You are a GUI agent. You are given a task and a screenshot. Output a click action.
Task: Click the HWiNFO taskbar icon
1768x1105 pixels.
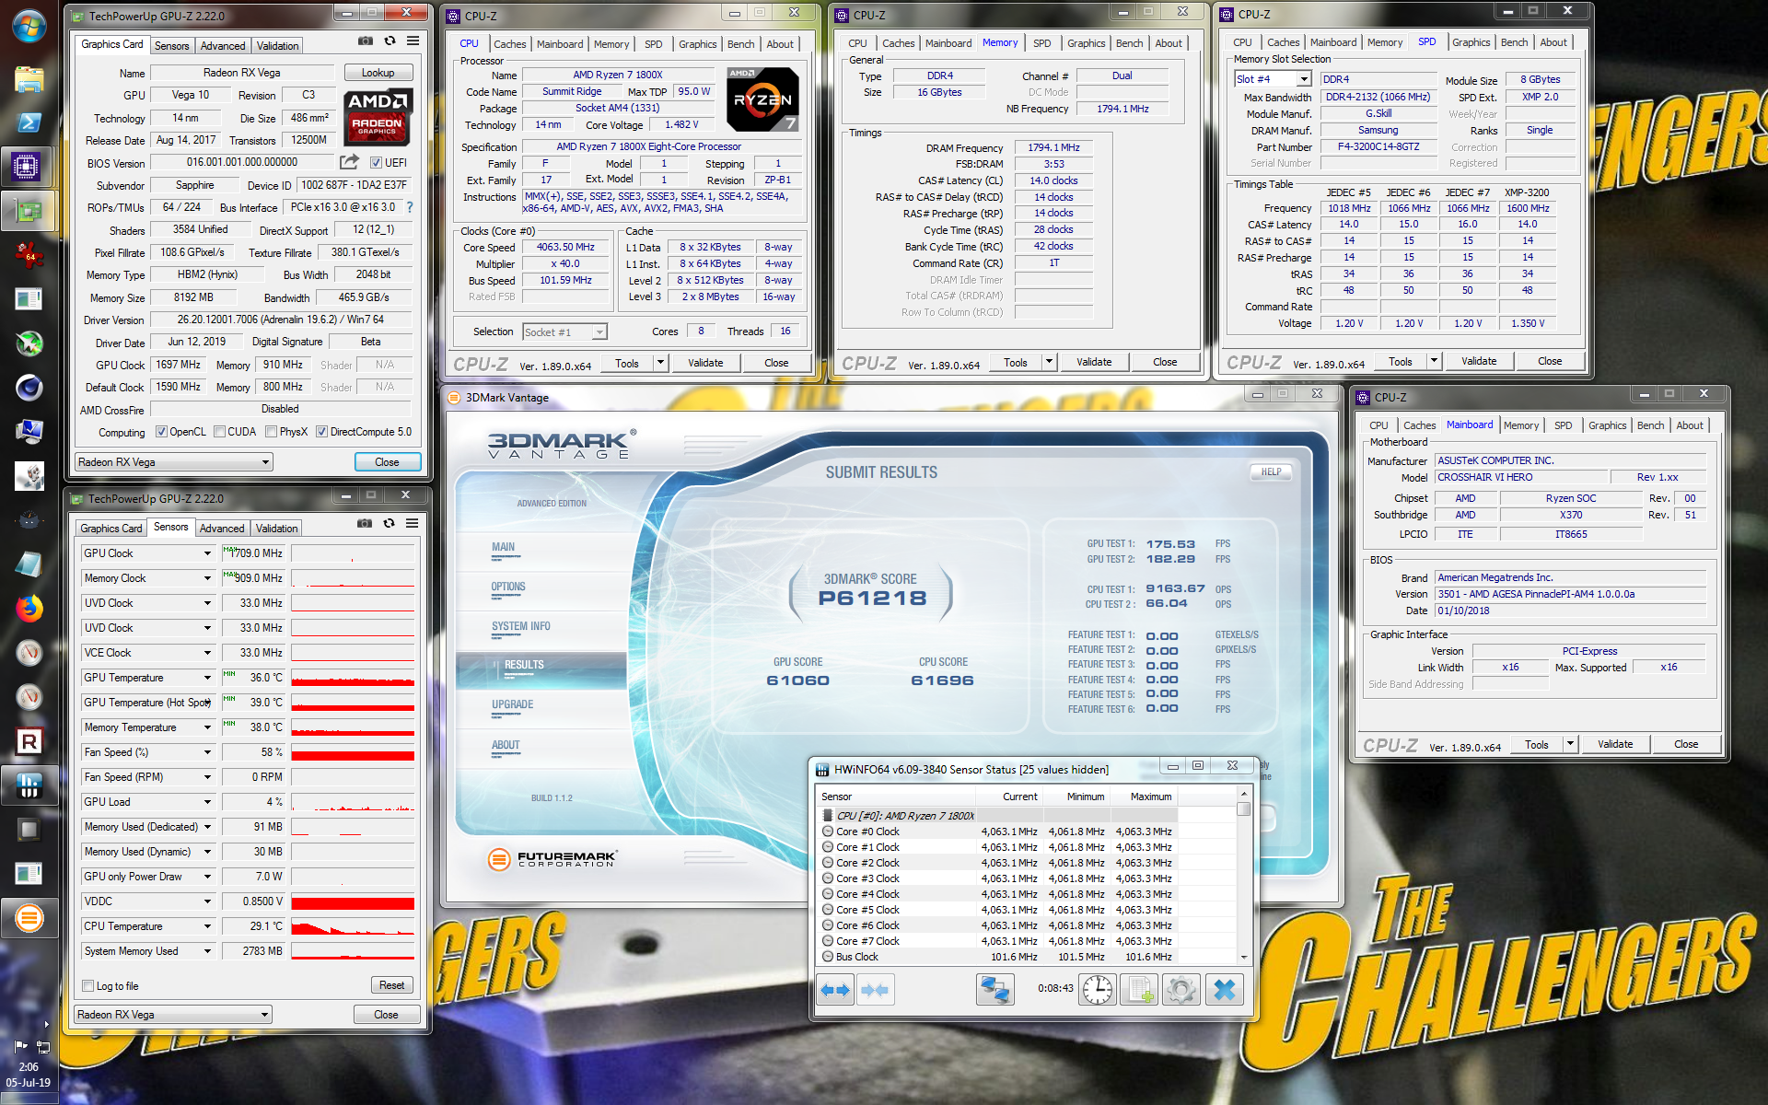(29, 785)
